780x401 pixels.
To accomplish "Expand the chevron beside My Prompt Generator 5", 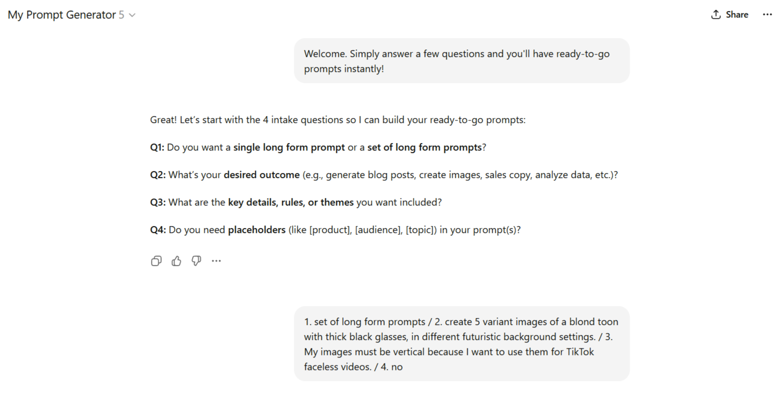I will point(132,15).
